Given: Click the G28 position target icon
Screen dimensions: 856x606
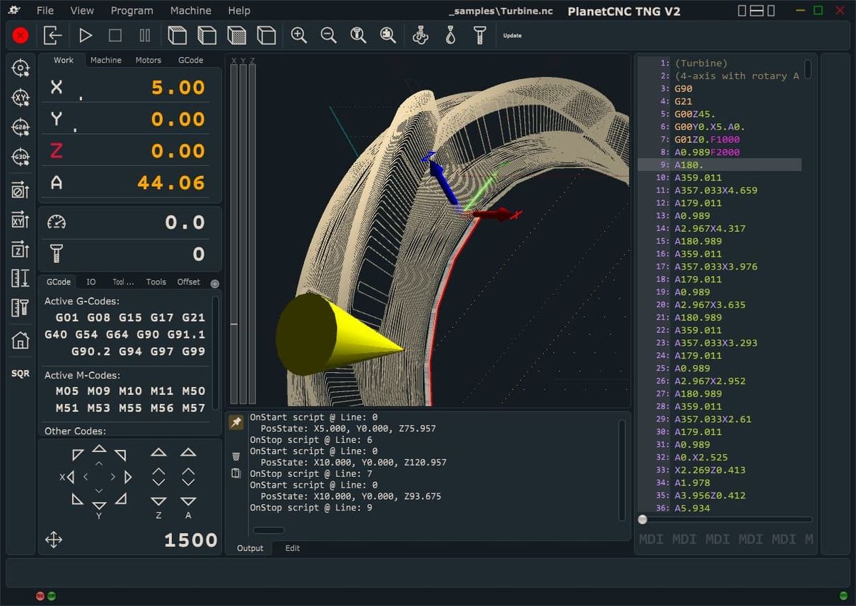Looking at the screenshot, I should pyautogui.click(x=20, y=128).
